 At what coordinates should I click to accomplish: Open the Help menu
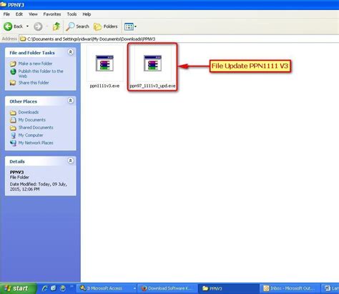[x=87, y=14]
